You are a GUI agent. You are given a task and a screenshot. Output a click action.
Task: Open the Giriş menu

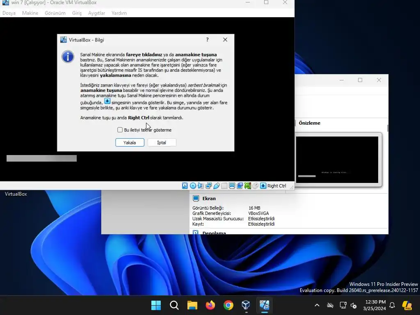pos(77,13)
